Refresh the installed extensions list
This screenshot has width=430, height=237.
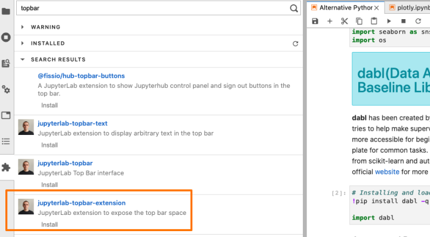(x=296, y=44)
